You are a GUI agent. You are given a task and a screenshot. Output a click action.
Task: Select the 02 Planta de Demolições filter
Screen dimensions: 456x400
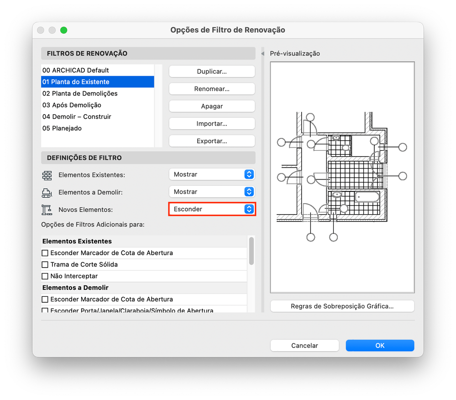coord(97,94)
